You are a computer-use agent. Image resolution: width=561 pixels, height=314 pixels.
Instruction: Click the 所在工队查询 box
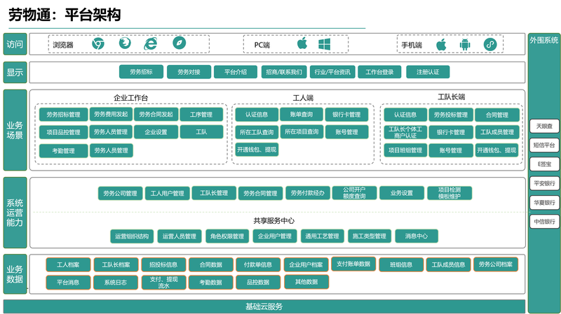click(257, 132)
